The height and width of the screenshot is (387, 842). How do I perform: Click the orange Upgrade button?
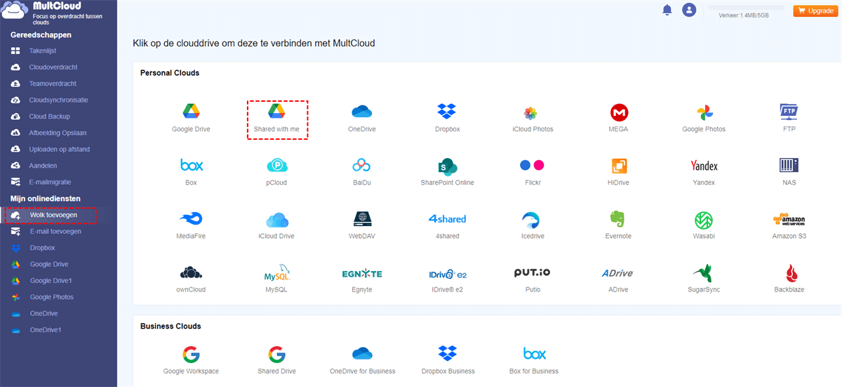[815, 11]
